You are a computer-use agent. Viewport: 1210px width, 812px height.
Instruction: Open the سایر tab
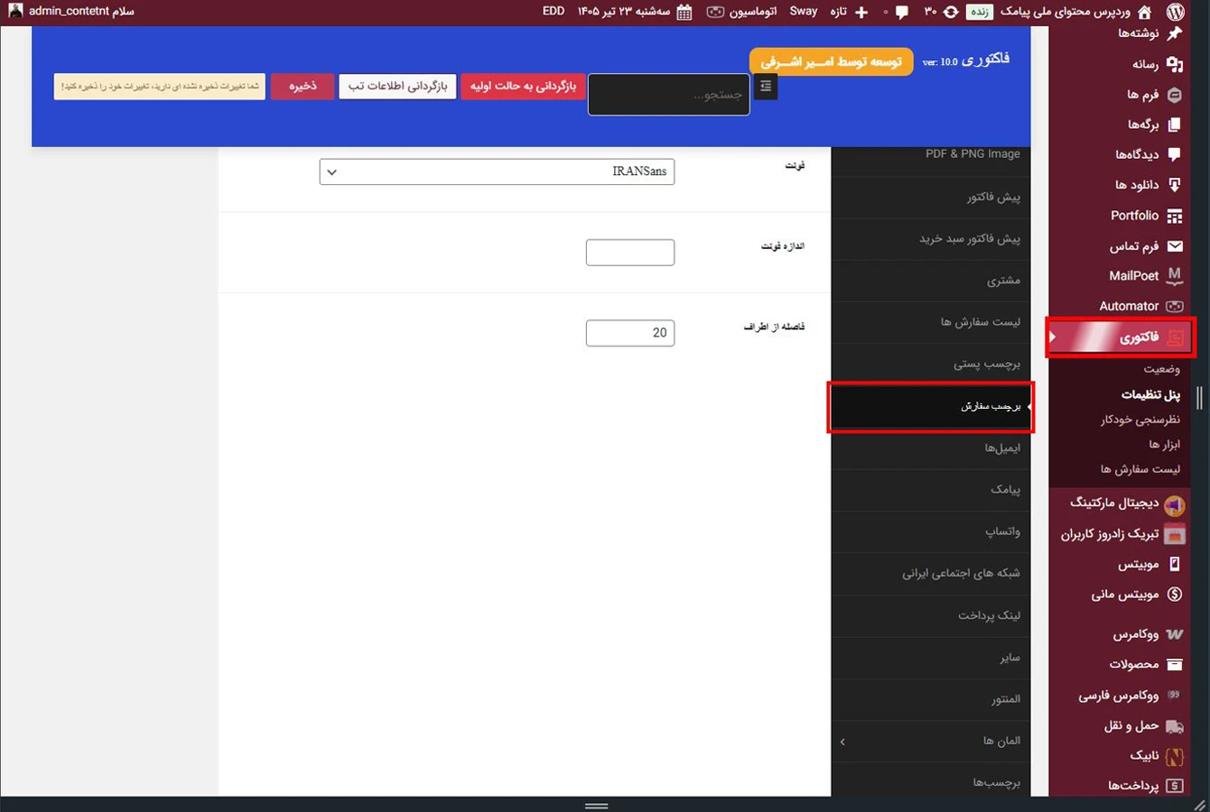pyautogui.click(x=930, y=658)
